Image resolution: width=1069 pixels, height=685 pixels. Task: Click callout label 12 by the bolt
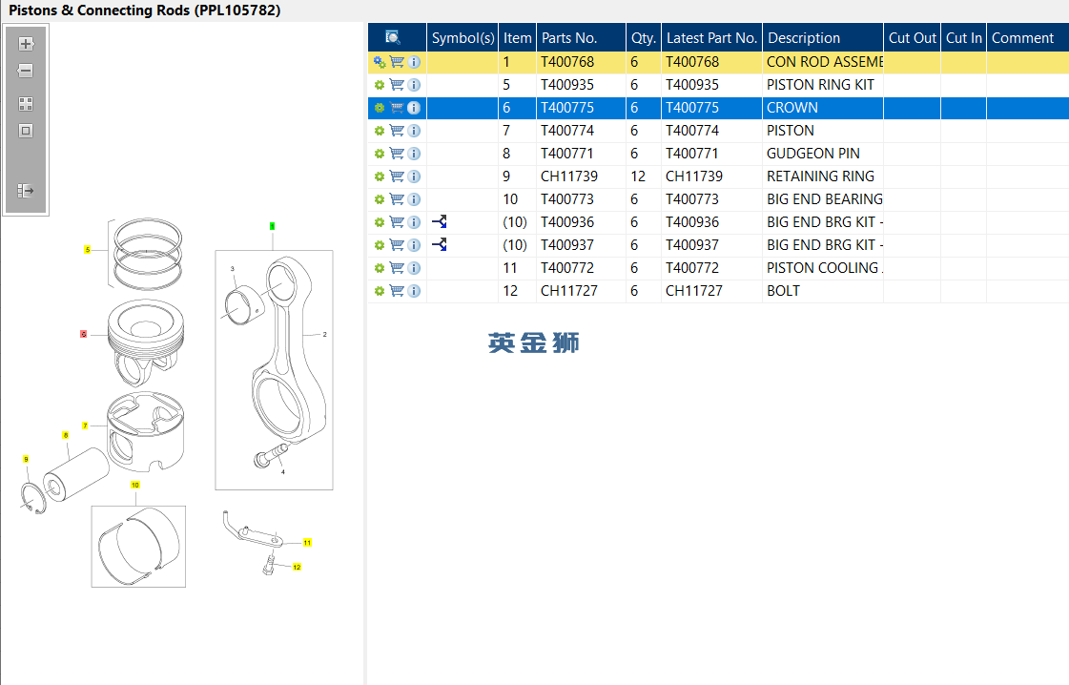click(297, 567)
